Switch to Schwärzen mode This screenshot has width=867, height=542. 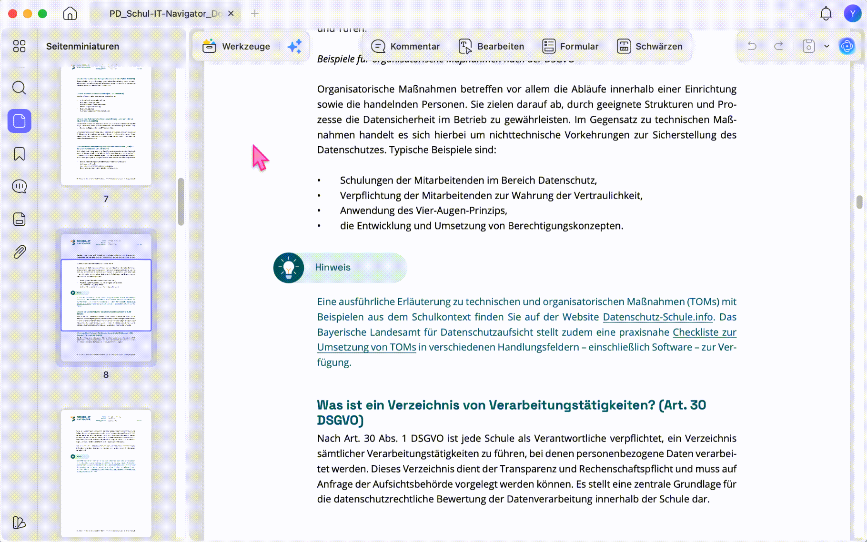click(649, 46)
